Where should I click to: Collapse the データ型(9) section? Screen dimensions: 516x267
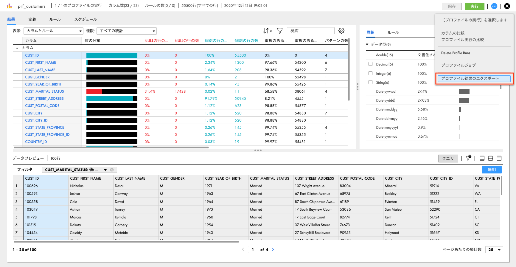tap(367, 44)
